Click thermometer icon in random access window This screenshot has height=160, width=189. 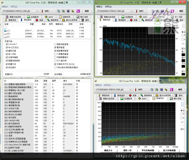point(136,90)
